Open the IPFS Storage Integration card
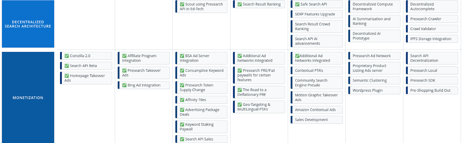The width and height of the screenshot is (462, 143). (432, 39)
